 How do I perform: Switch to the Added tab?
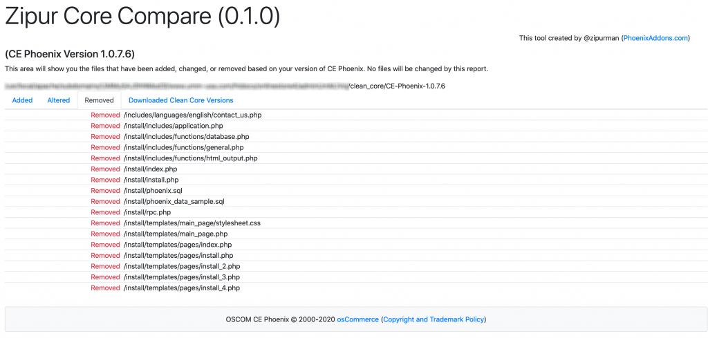[x=22, y=100]
